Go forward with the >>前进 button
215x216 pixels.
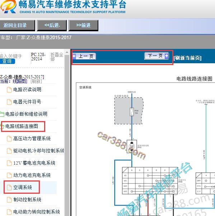[83, 25]
